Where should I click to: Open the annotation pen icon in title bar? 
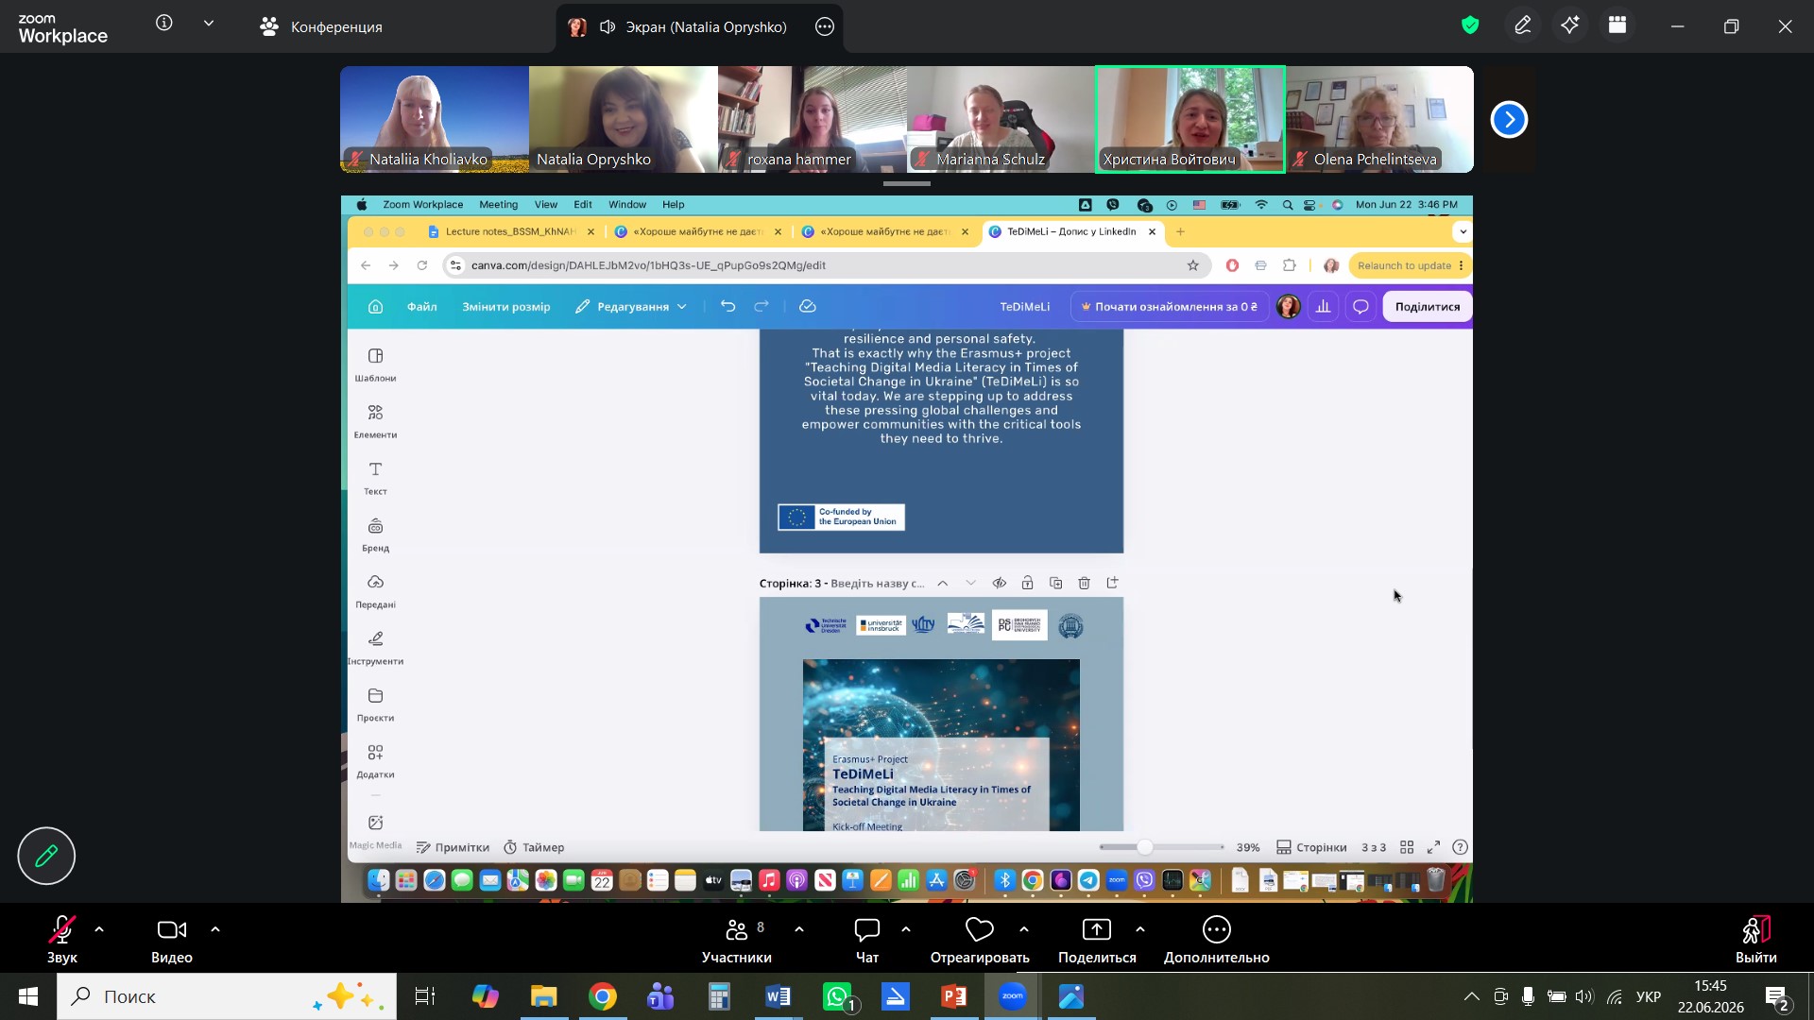[x=1523, y=25]
